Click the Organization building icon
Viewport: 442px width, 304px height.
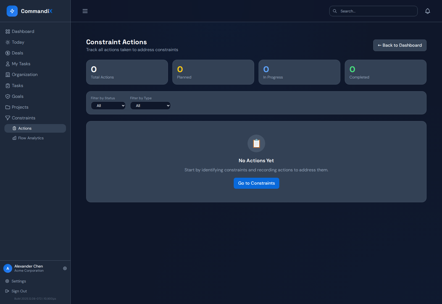tap(8, 75)
